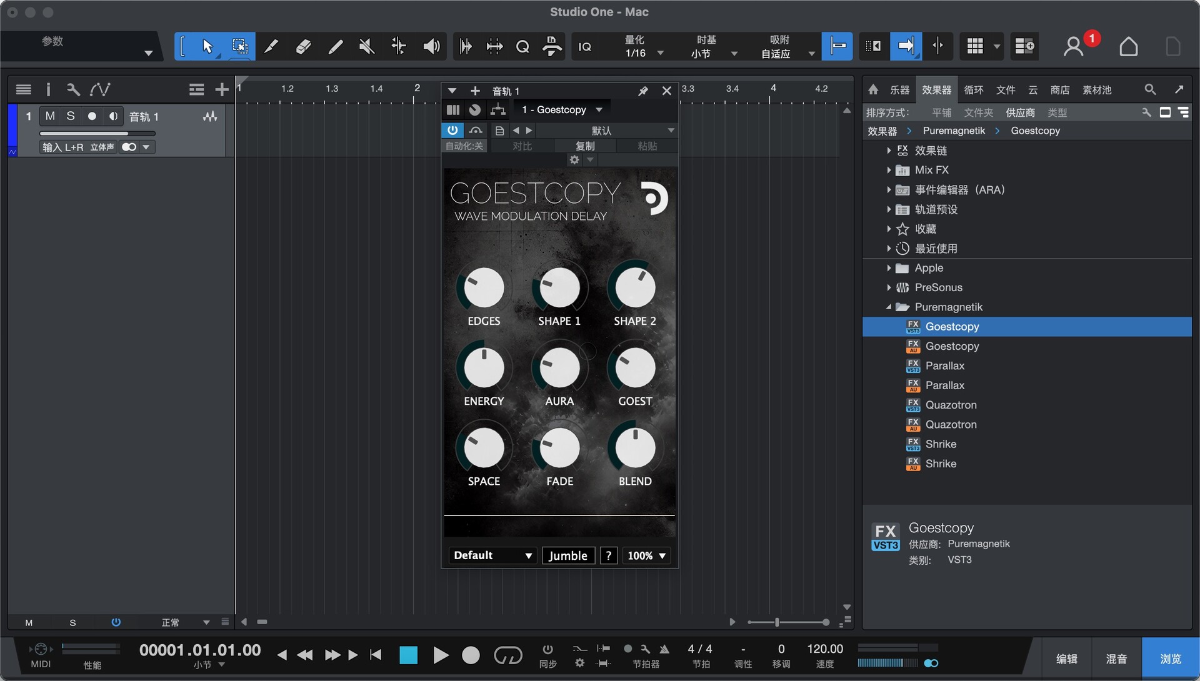Click the play button in transport
The height and width of the screenshot is (681, 1200).
(x=441, y=655)
